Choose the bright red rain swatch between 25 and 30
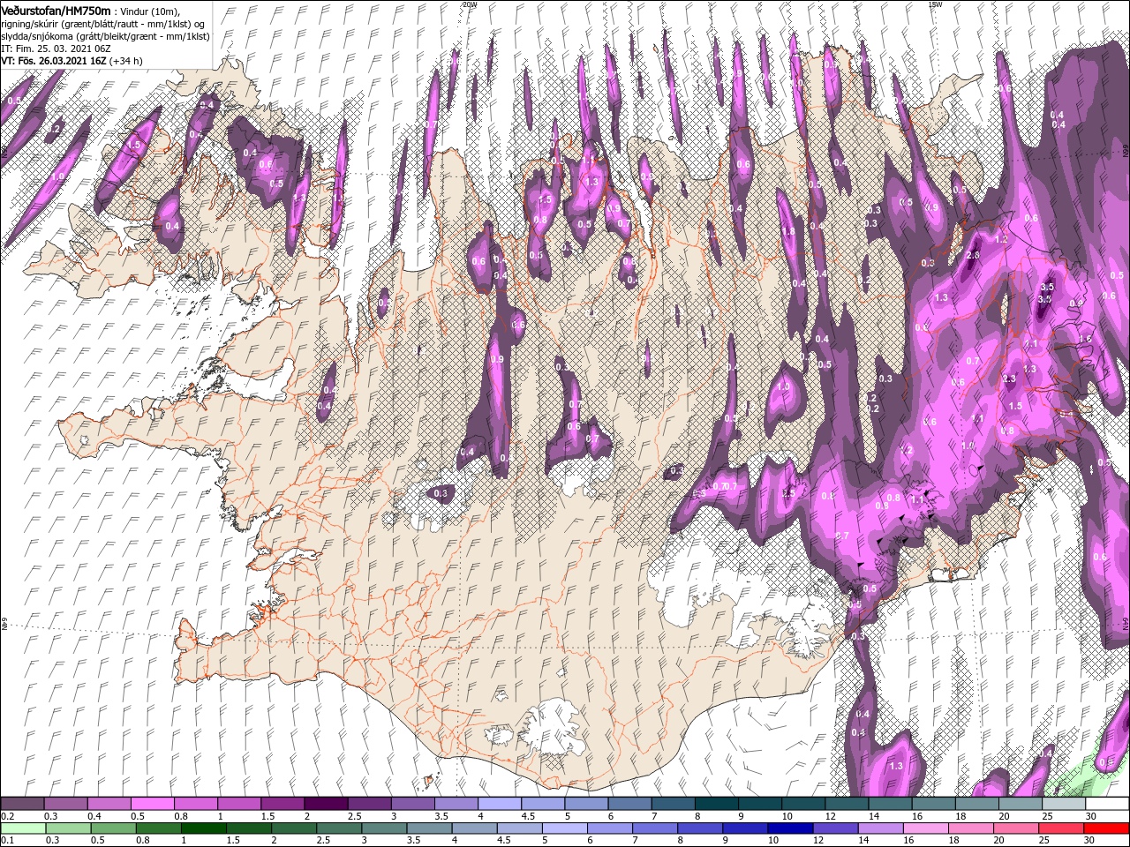Screen dimensions: 1130x847 point(1061,828)
